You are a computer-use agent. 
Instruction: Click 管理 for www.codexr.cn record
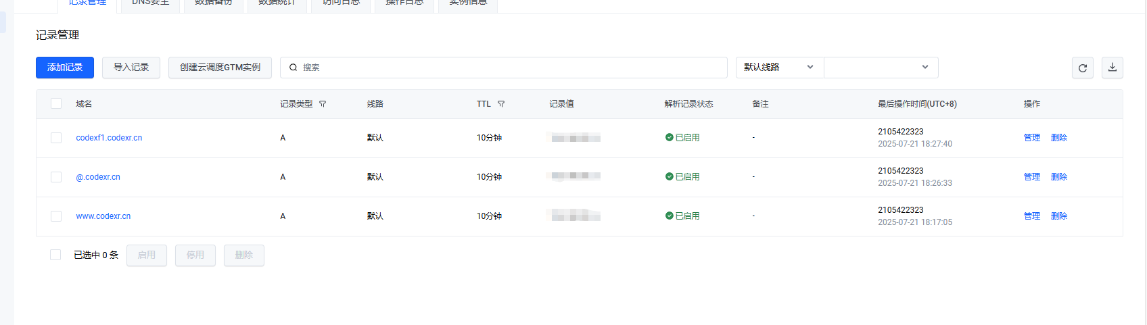pos(1032,216)
